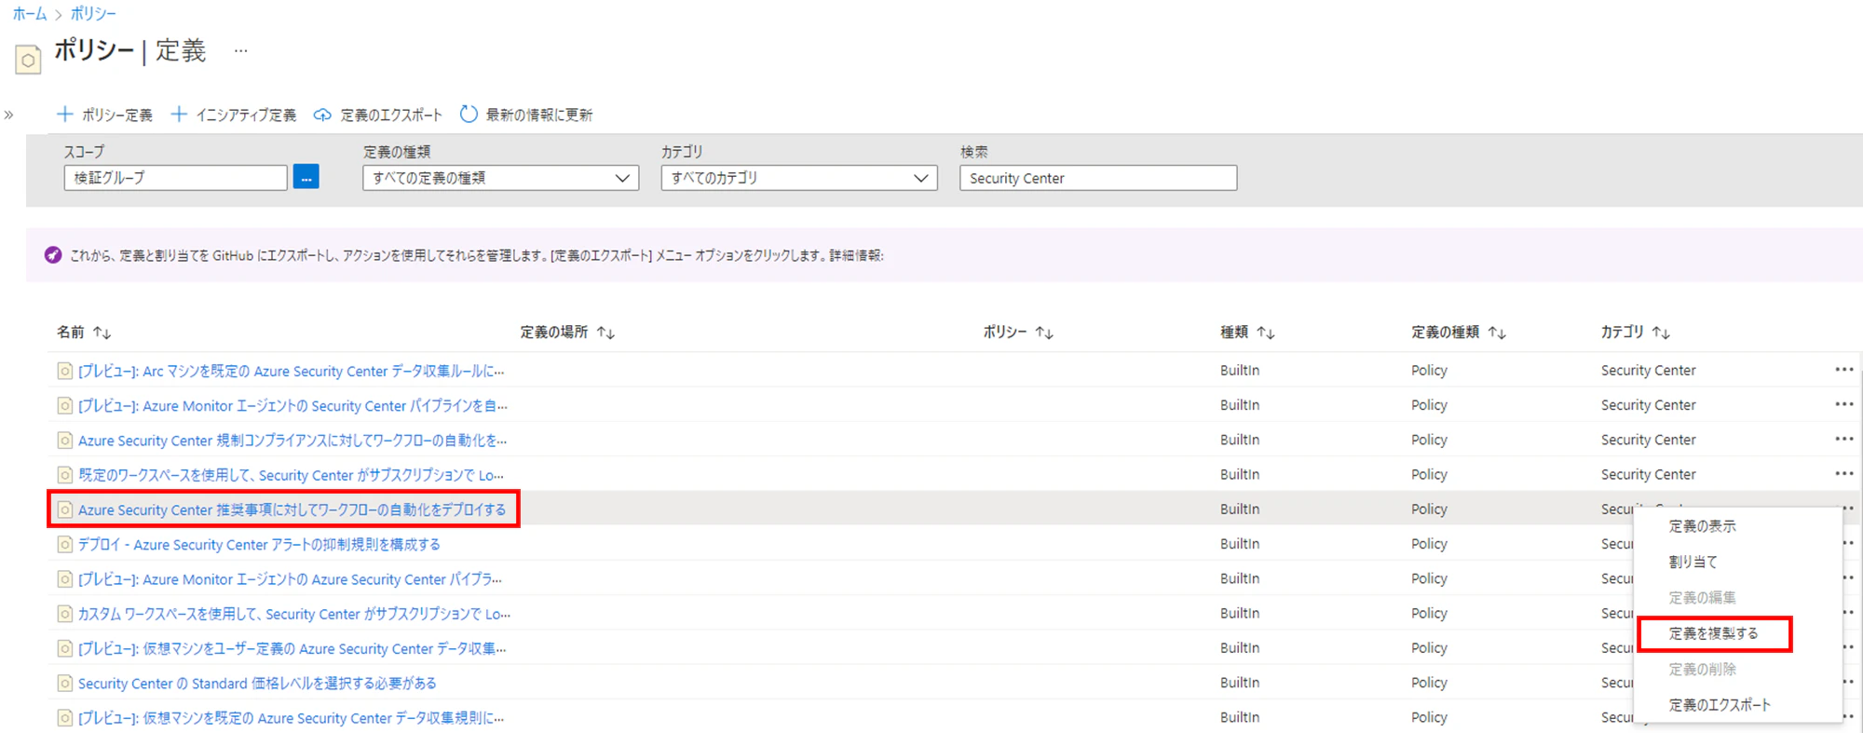Click the スコープ input field with 検証グループ
This screenshot has width=1863, height=733.
(175, 178)
